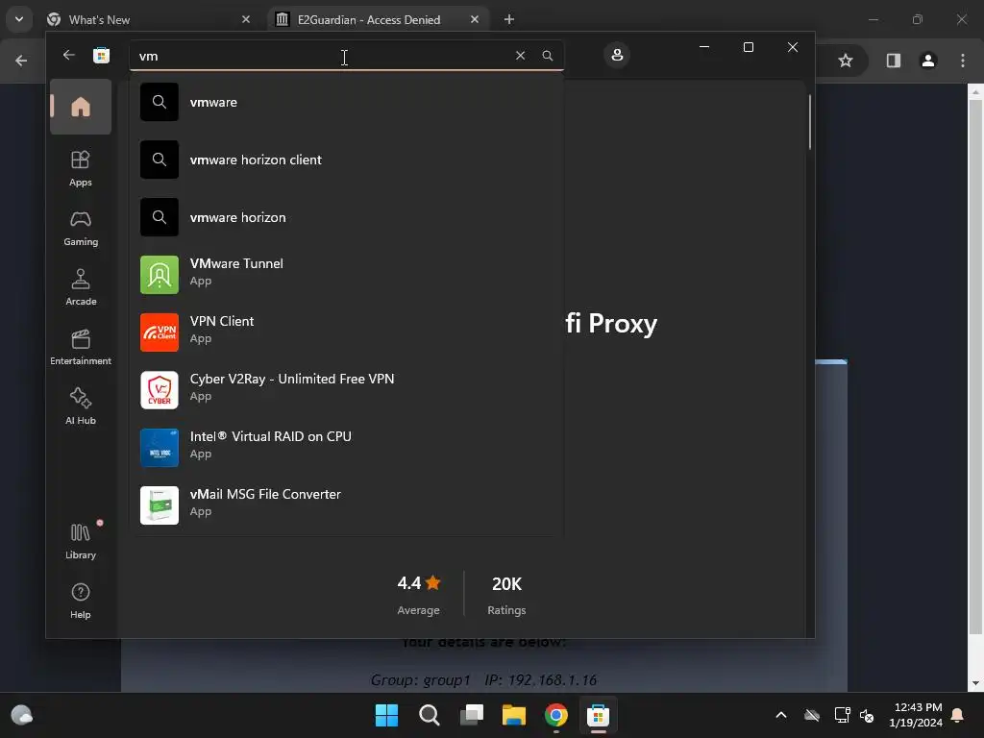Click the vMail MSG Converter app icon
This screenshot has height=738, width=984.
click(160, 505)
